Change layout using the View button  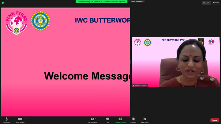(215, 2)
